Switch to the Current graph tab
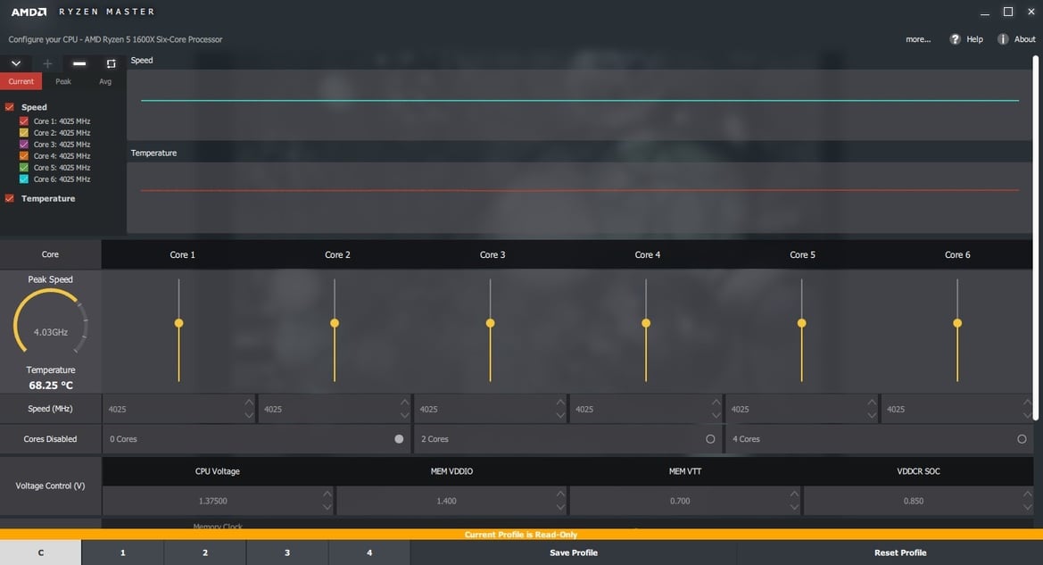The image size is (1043, 565). pos(21,81)
